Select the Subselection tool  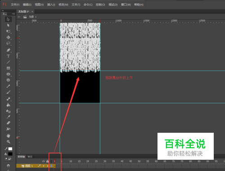pyautogui.click(x=8, y=25)
